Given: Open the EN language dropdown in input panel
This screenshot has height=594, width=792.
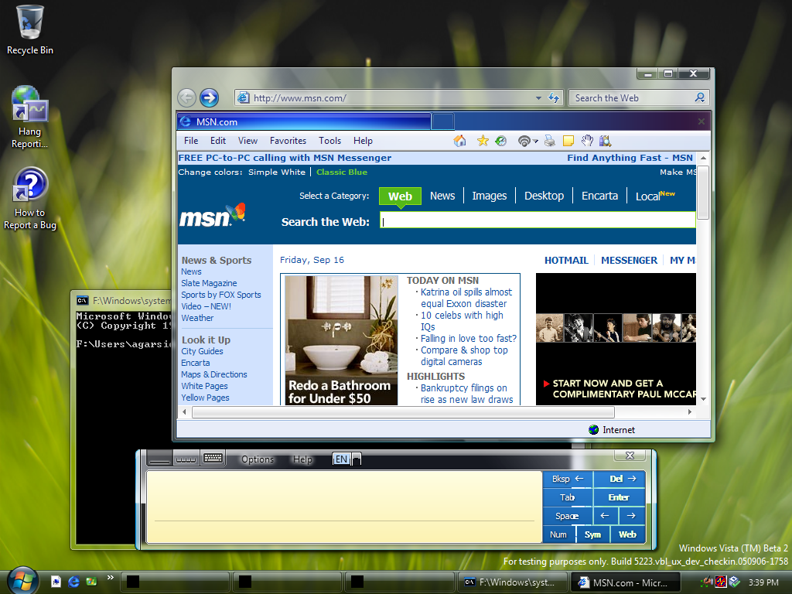Looking at the screenshot, I should [357, 459].
